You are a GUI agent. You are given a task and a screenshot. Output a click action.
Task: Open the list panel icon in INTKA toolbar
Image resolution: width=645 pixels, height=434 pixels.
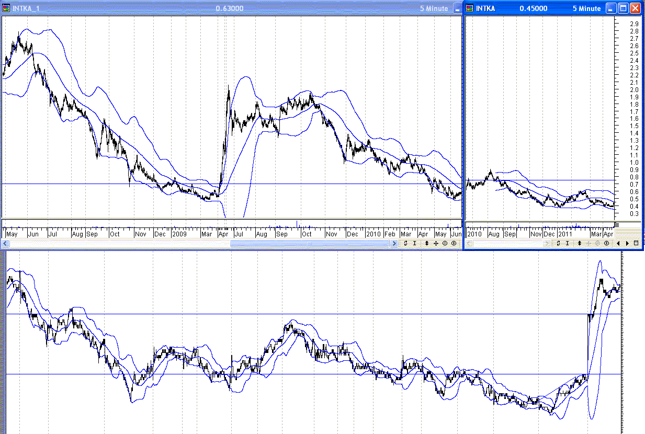pyautogui.click(x=636, y=244)
